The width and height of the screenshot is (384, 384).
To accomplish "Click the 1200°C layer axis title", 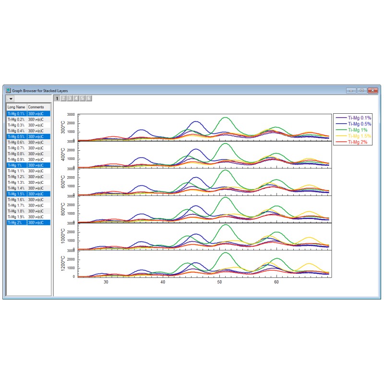I will pos(63,264).
